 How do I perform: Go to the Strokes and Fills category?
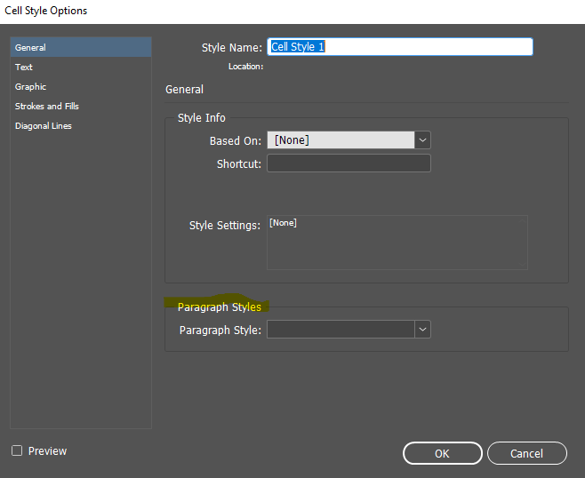pyautogui.click(x=47, y=107)
